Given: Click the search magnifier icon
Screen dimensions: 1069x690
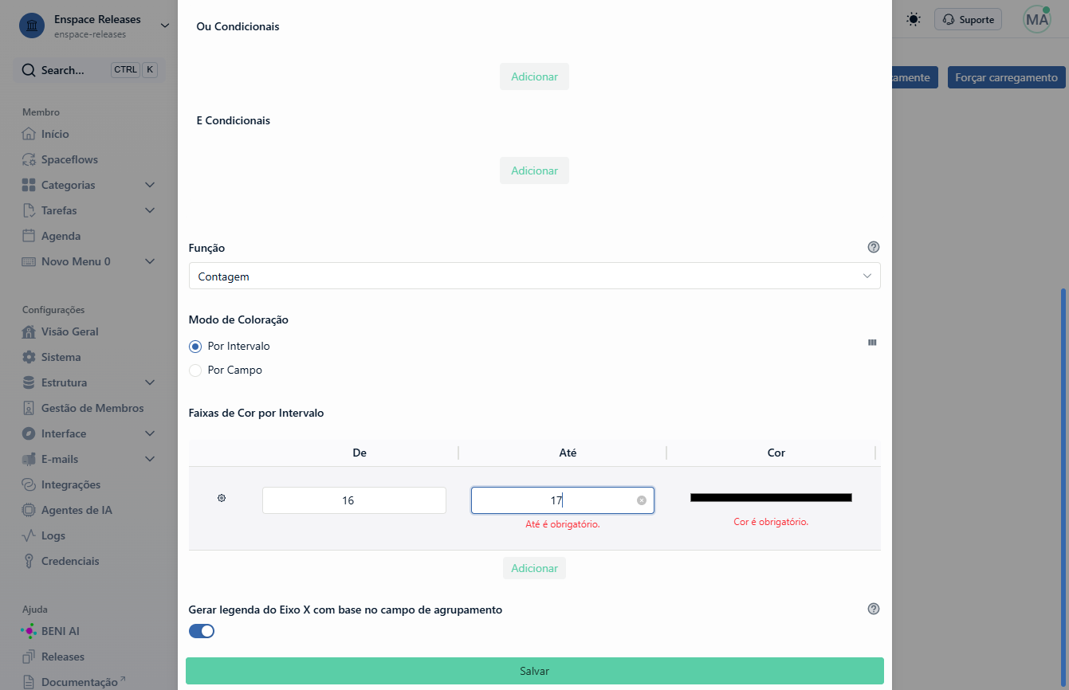Looking at the screenshot, I should coord(28,70).
